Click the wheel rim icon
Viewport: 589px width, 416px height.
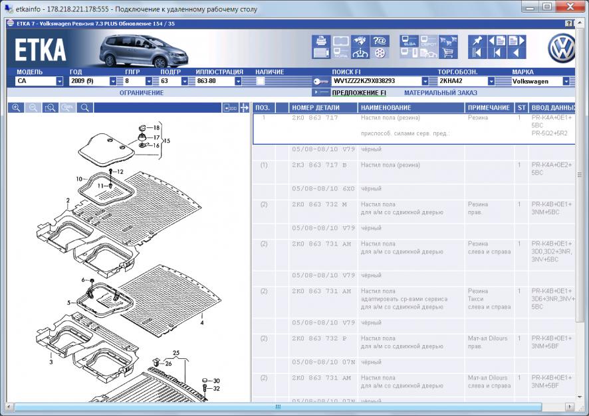(x=380, y=53)
